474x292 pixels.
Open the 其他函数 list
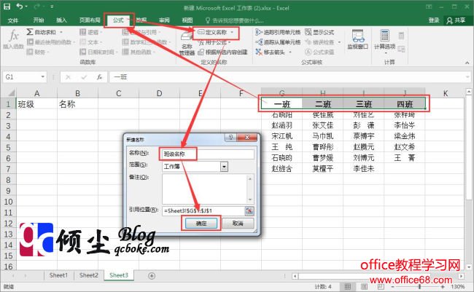(139, 52)
